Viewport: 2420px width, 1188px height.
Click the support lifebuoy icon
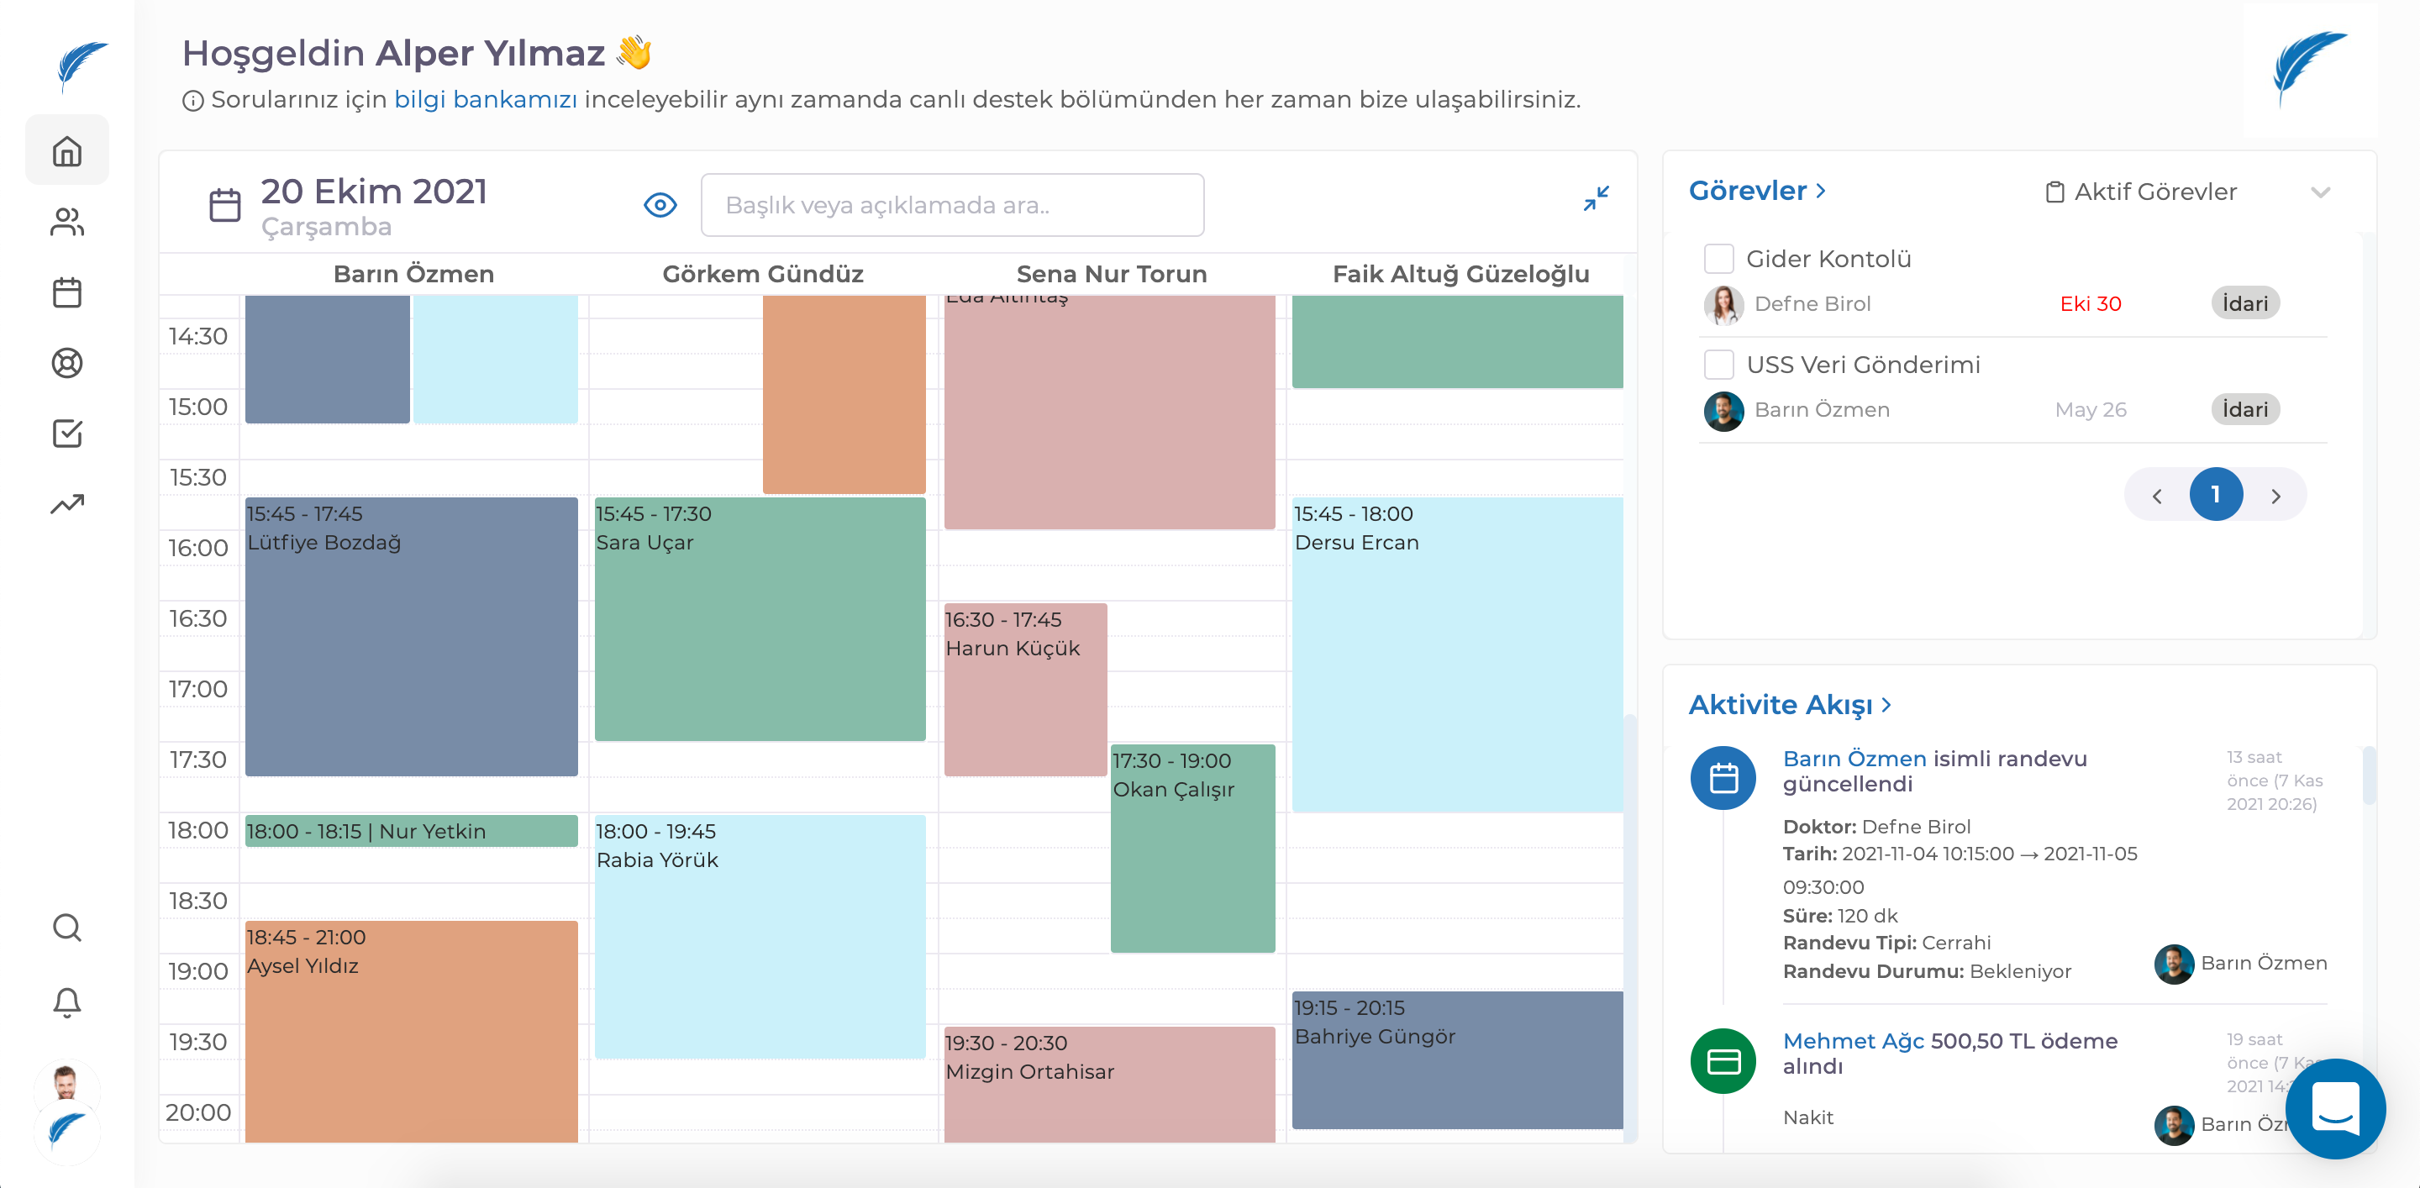click(x=66, y=364)
